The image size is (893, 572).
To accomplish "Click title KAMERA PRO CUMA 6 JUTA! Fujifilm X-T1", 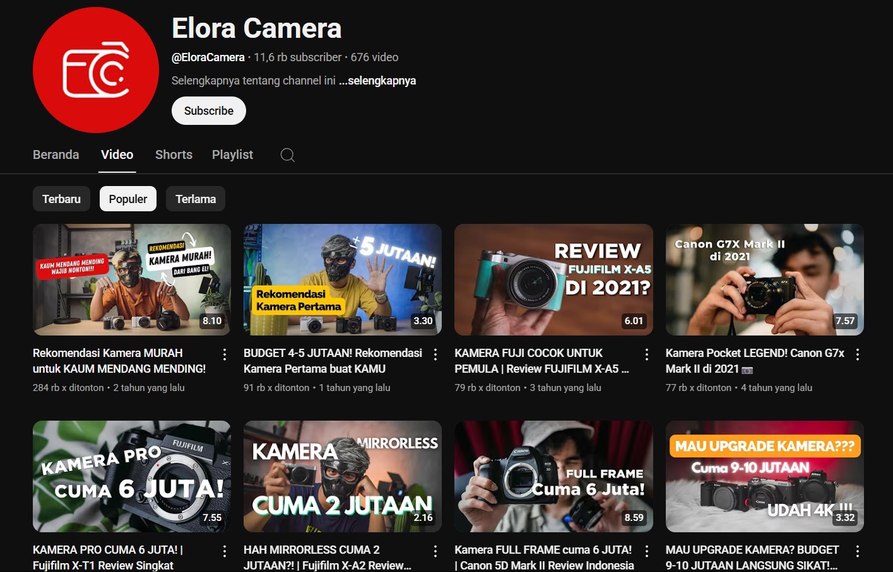I will coord(108,557).
